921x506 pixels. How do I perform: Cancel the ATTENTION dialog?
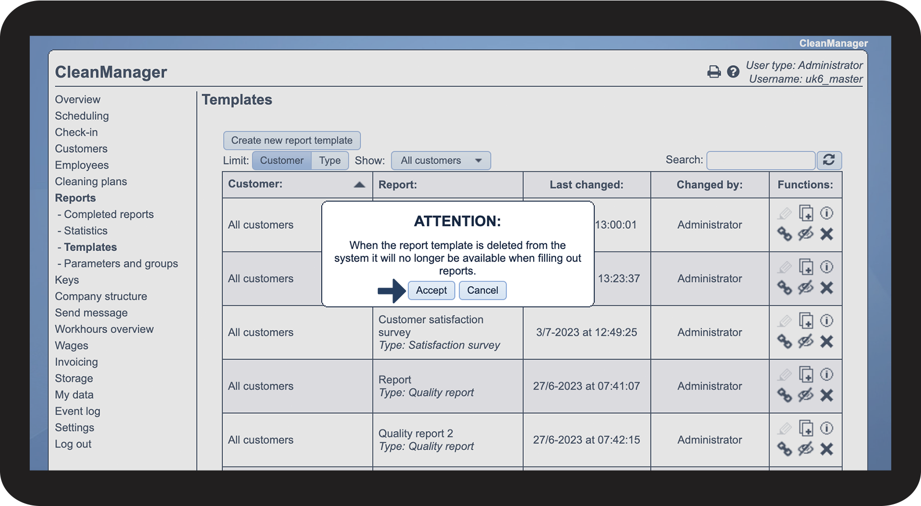[483, 290]
